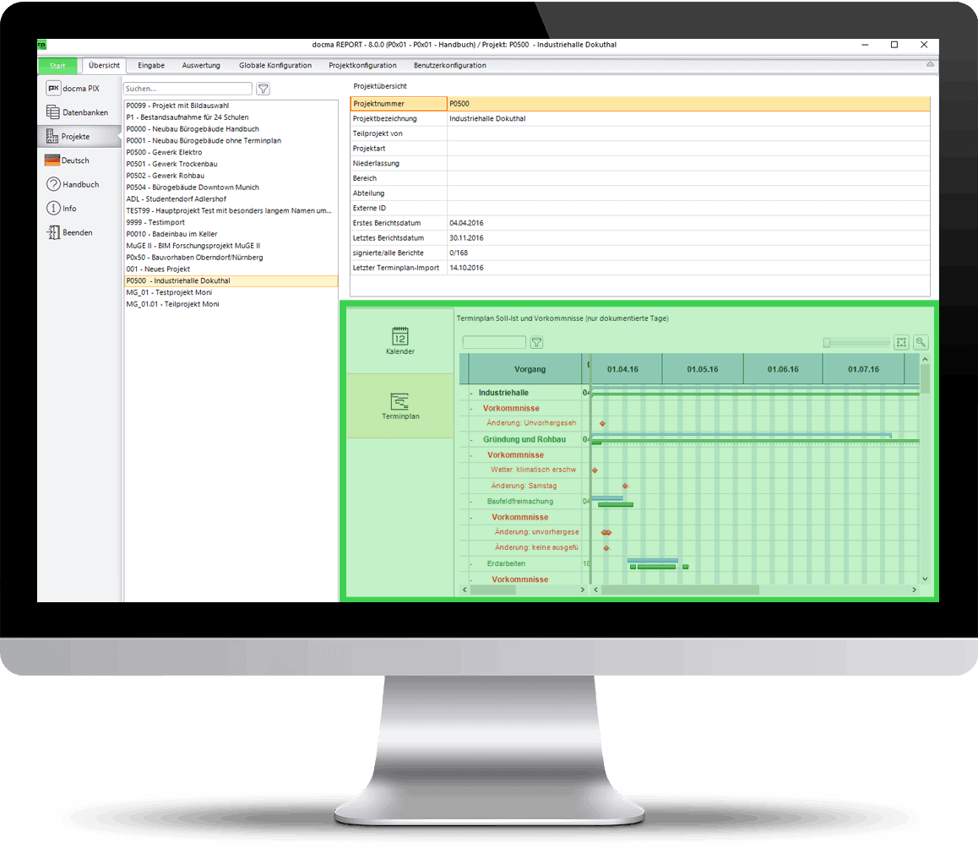This screenshot has height=848, width=978.
Task: Open the Auswertung tab
Action: tap(201, 66)
